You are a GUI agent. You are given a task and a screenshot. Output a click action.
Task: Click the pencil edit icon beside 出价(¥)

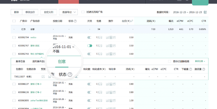click(132, 21)
